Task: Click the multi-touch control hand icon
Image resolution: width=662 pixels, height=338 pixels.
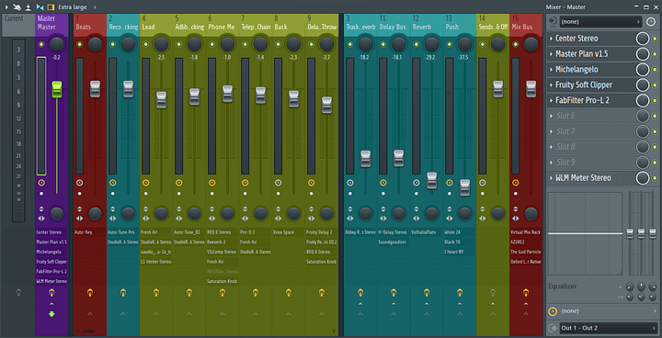Action: tap(17, 6)
